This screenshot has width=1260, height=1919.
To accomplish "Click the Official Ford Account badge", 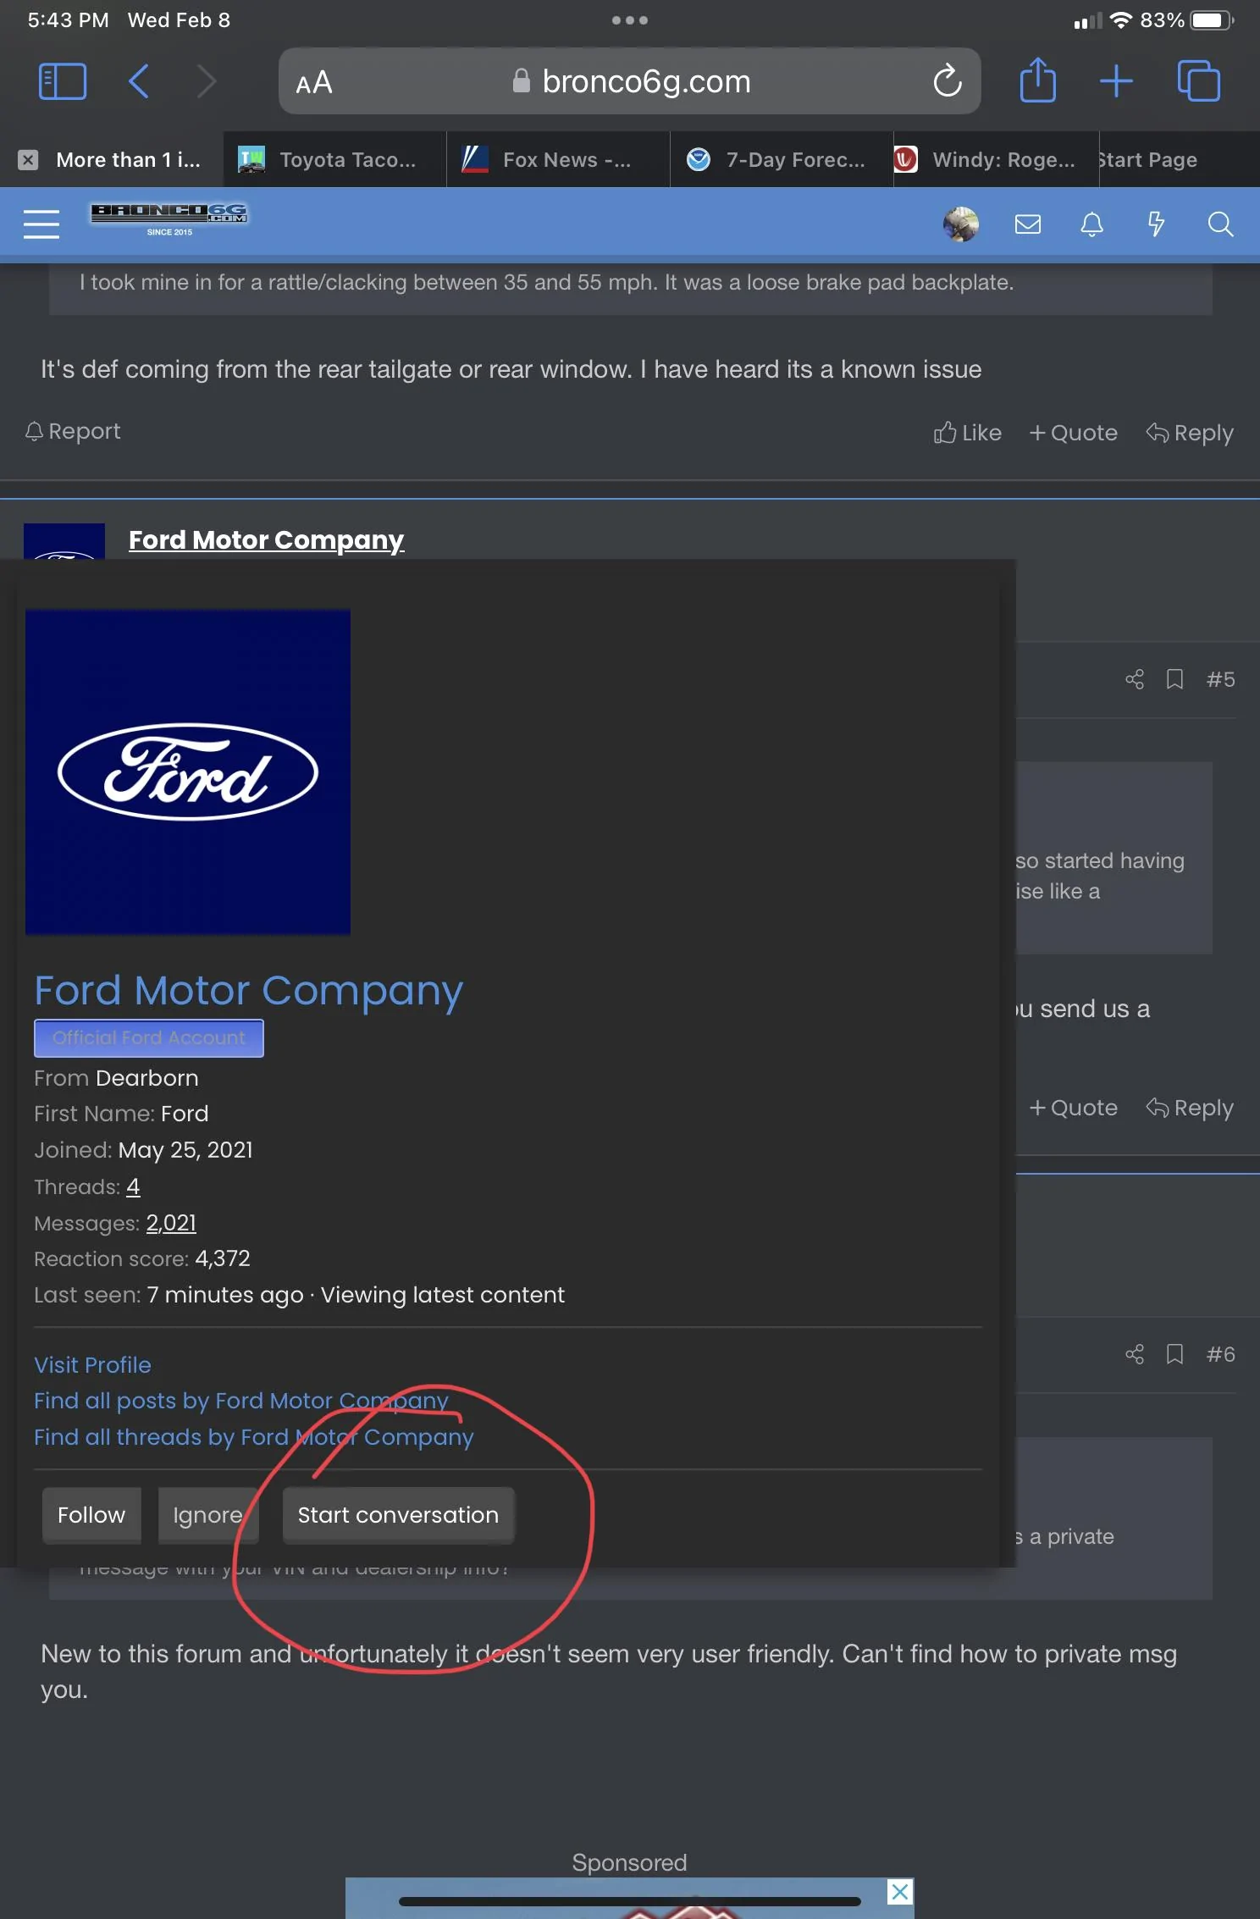I will 149,1037.
